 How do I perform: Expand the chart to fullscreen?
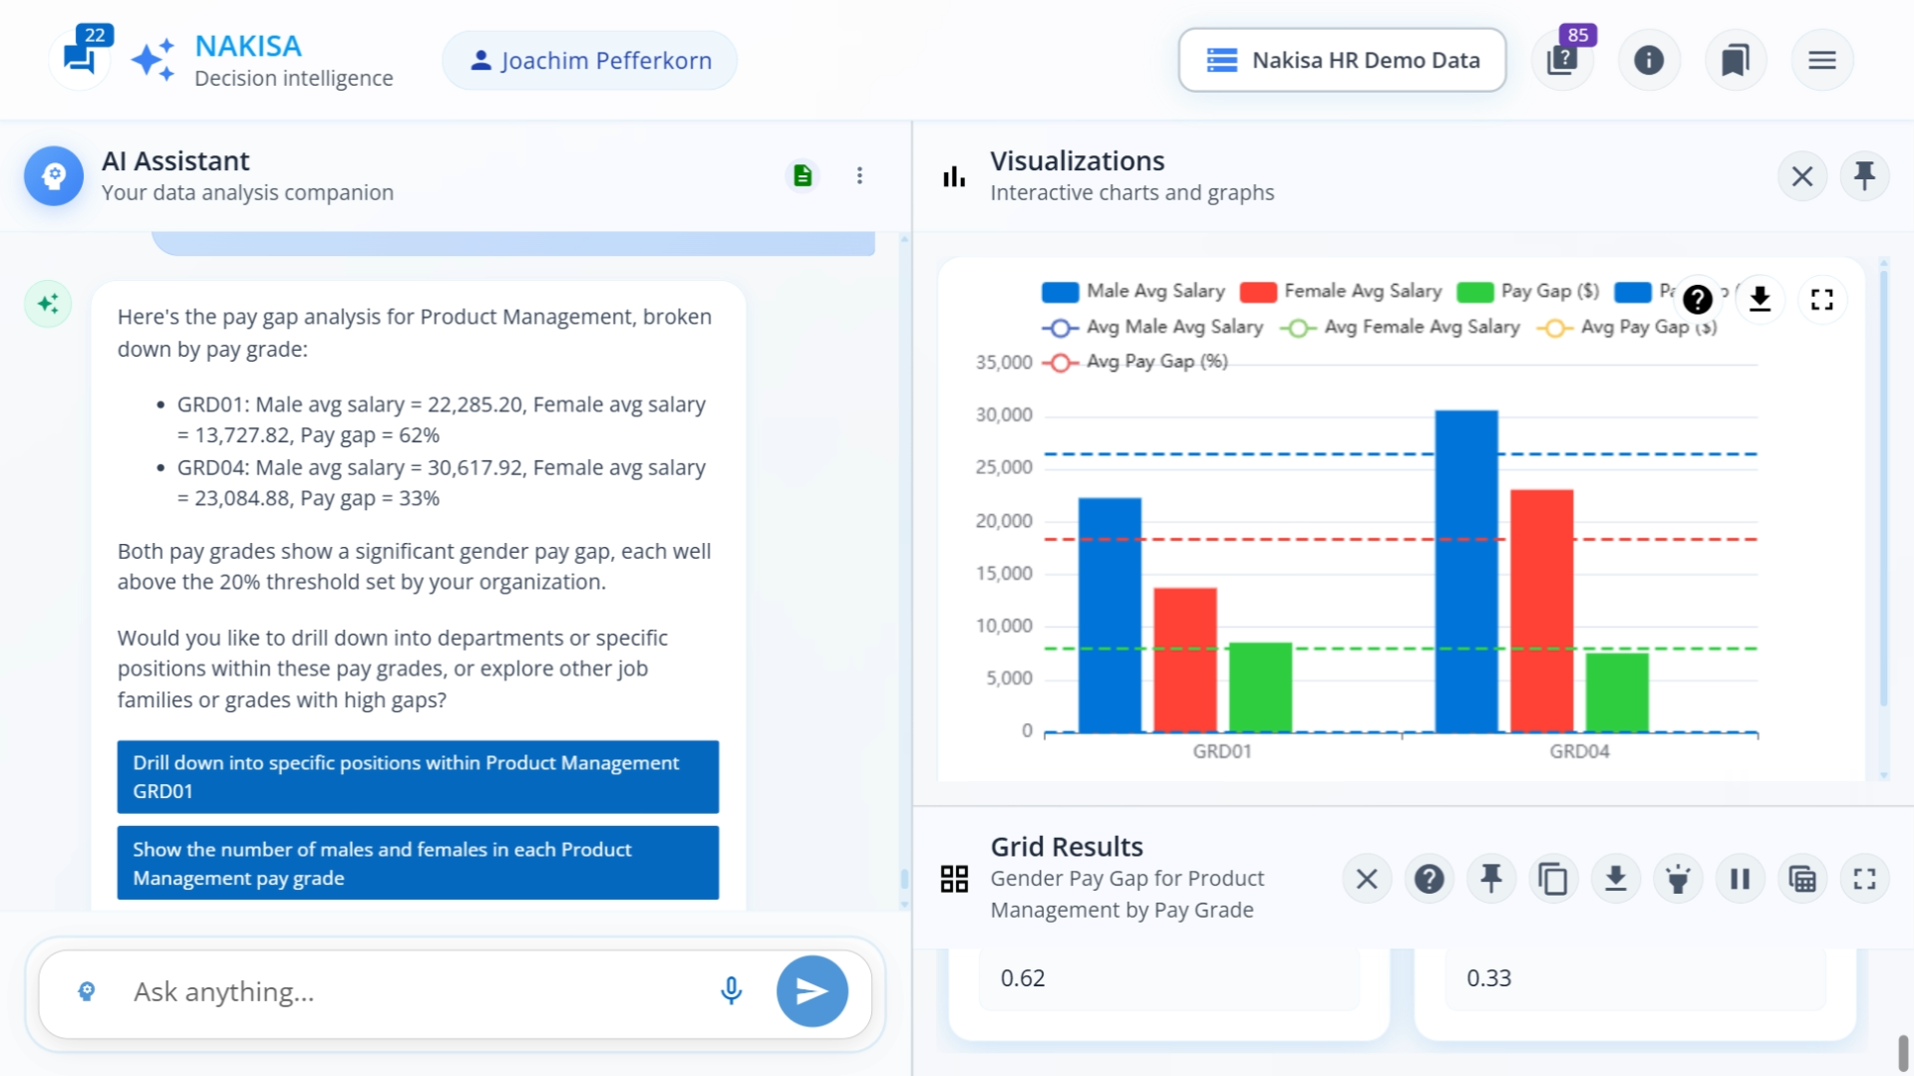pos(1822,299)
